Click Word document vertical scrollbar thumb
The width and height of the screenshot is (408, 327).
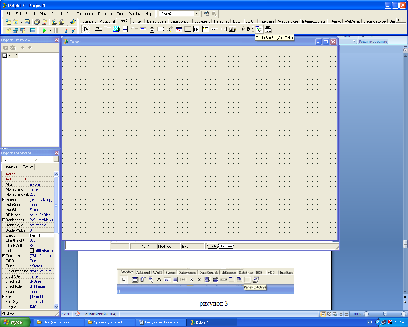pyautogui.click(x=405, y=244)
